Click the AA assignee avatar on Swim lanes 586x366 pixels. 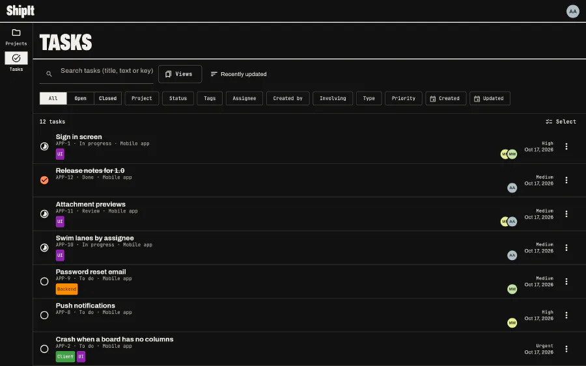512,255
